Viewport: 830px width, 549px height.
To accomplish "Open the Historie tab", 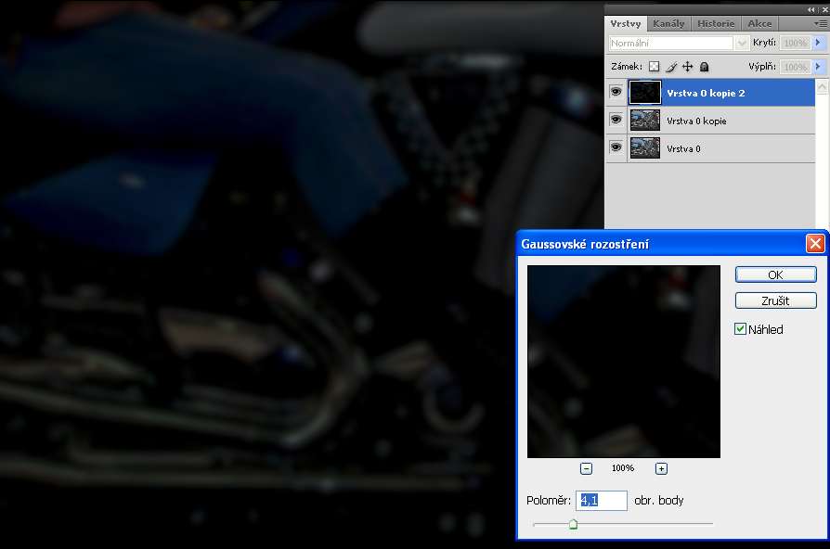I will coord(715,23).
